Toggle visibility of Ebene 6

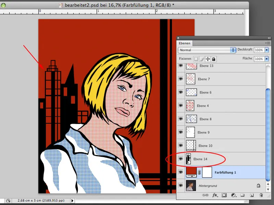pos(181,92)
